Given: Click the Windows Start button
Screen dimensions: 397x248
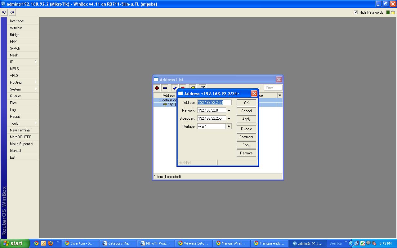Looking at the screenshot, I should coord(15,243).
